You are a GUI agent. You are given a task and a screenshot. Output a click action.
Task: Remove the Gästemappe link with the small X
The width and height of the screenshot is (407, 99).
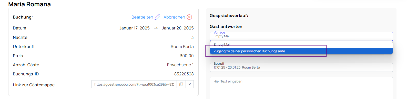click(190, 84)
